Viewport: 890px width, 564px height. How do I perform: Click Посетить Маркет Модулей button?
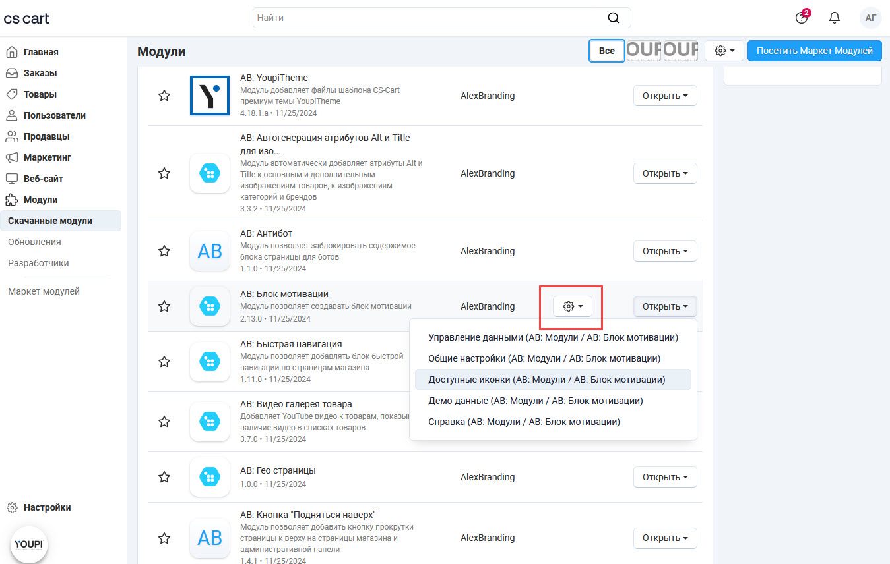click(x=814, y=51)
